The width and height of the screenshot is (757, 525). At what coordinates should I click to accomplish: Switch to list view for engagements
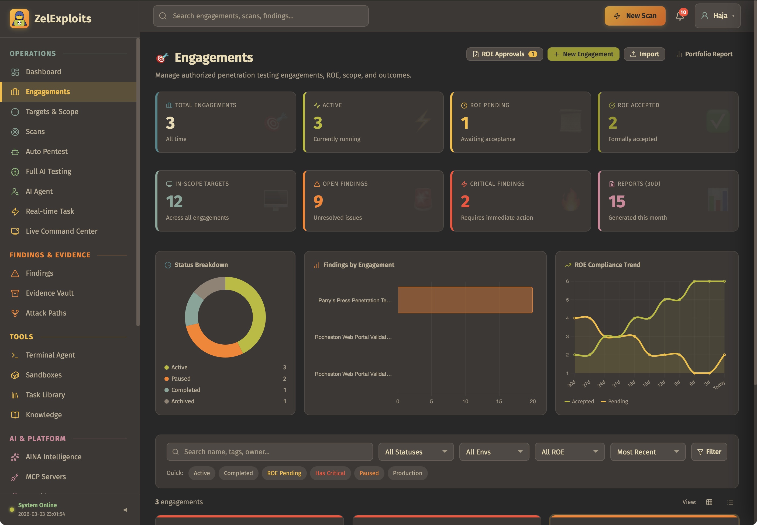[730, 502]
